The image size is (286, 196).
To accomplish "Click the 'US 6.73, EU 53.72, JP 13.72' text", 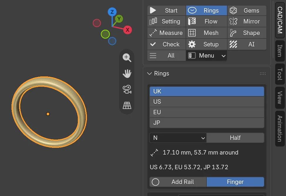I will 189,167.
